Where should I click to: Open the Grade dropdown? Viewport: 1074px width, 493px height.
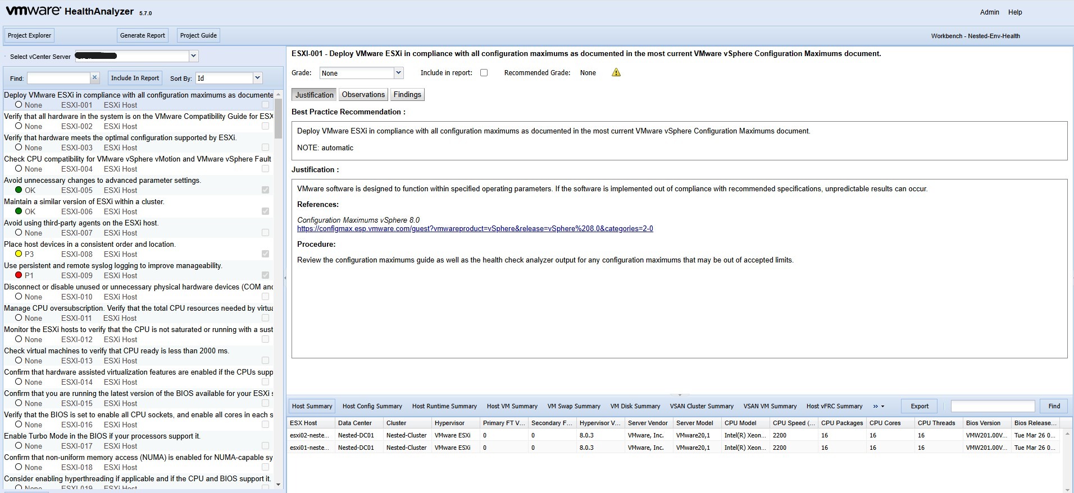(x=398, y=73)
